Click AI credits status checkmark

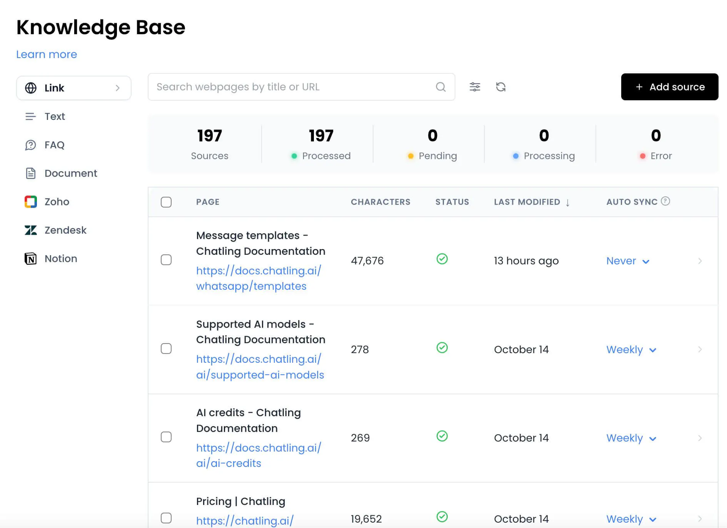click(442, 436)
